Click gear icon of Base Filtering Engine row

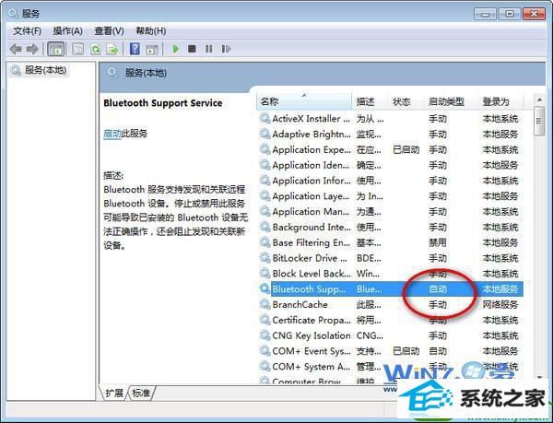coord(265,242)
